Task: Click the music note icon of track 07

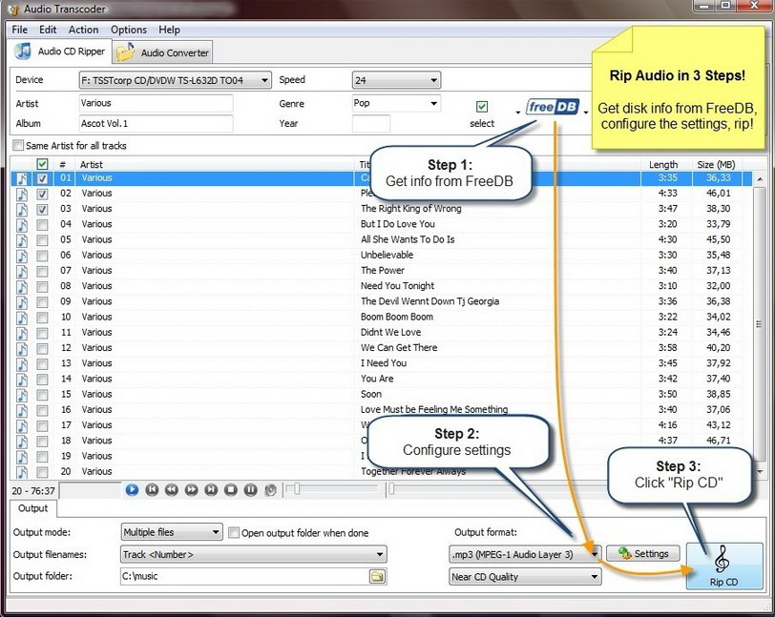Action: tap(22, 271)
